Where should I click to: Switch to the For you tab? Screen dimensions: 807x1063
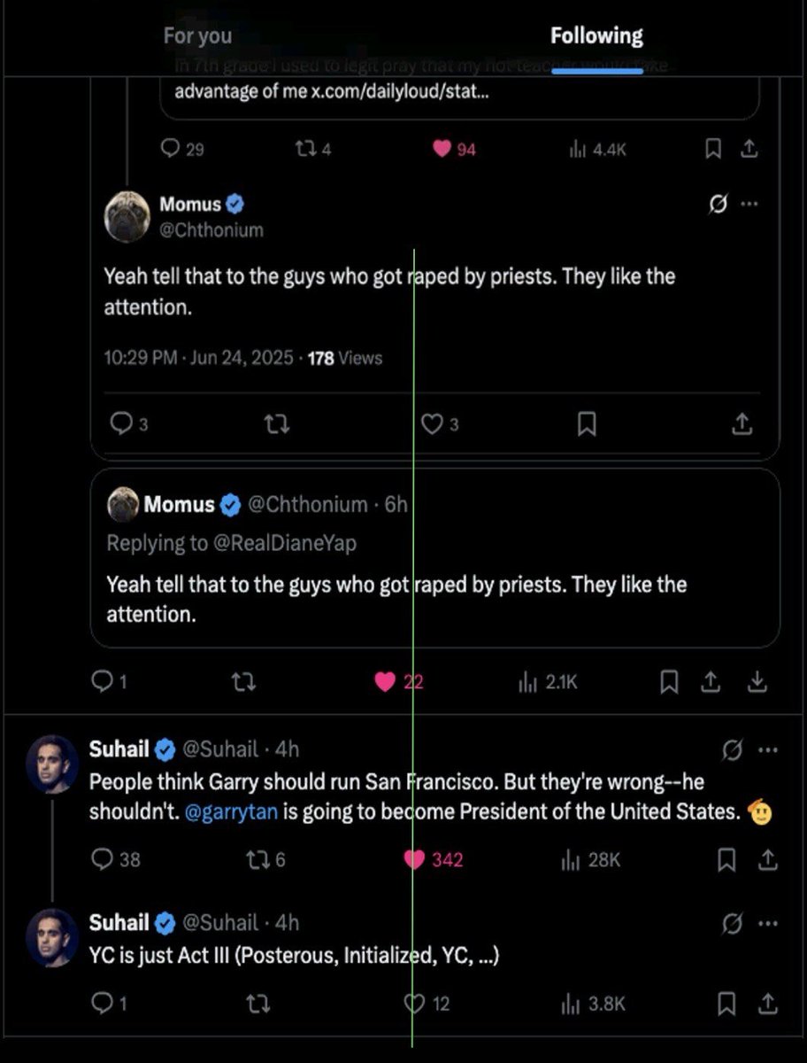(x=197, y=36)
